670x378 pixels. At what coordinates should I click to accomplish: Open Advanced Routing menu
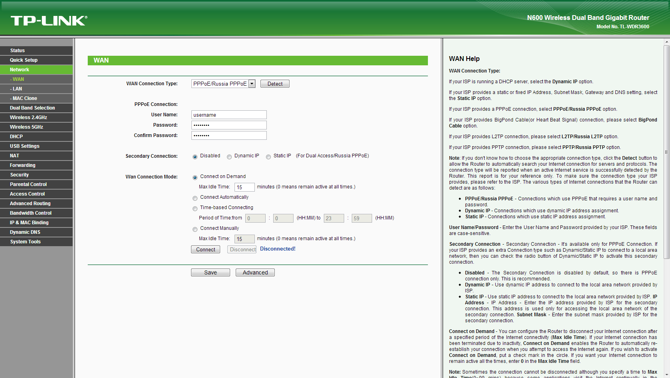click(36, 204)
